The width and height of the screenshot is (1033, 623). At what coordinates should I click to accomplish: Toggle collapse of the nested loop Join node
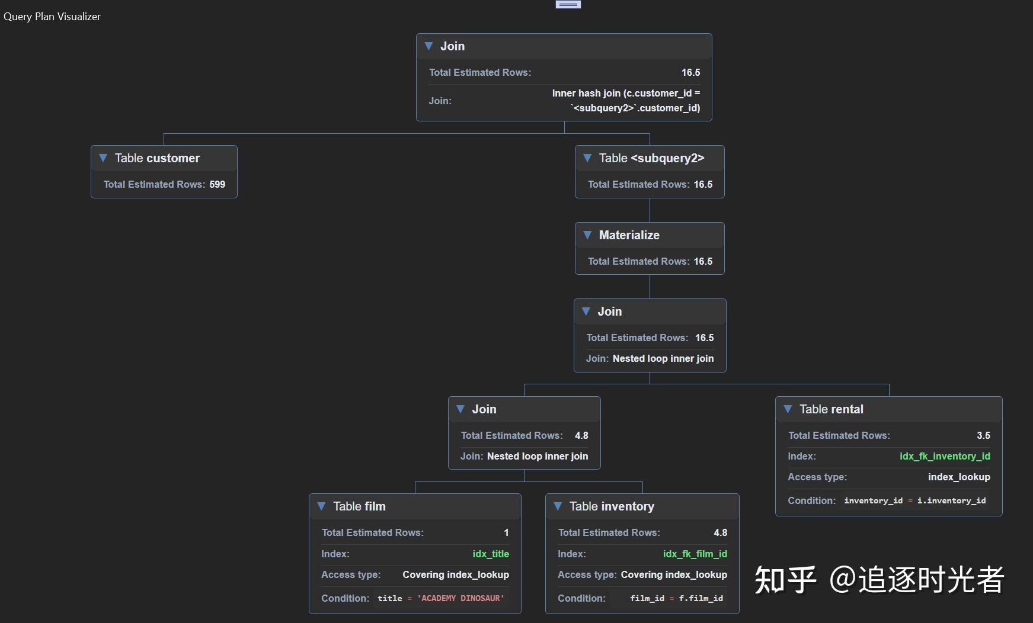click(x=586, y=311)
